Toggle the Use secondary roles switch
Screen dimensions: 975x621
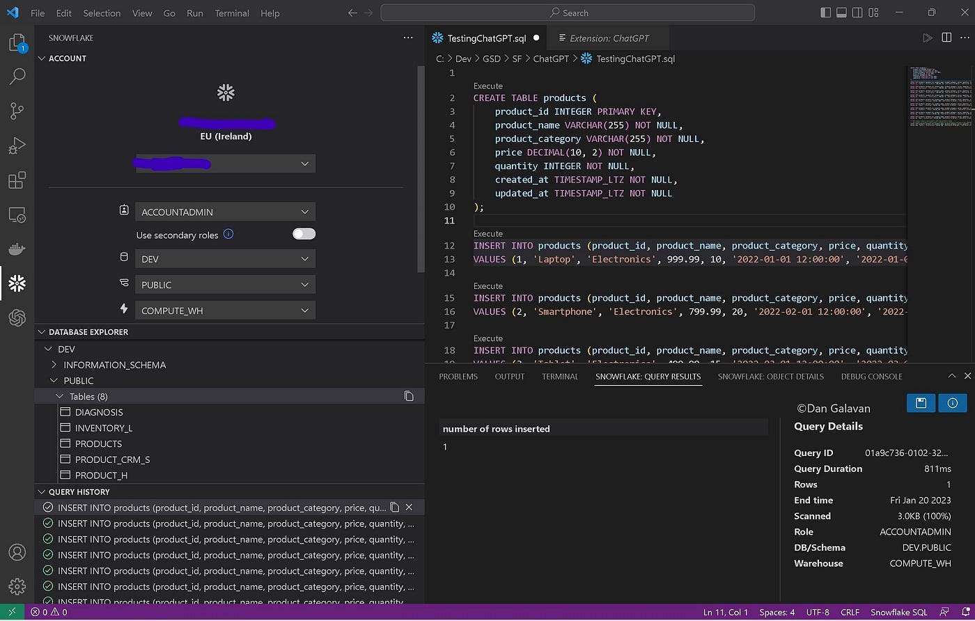pyautogui.click(x=304, y=235)
